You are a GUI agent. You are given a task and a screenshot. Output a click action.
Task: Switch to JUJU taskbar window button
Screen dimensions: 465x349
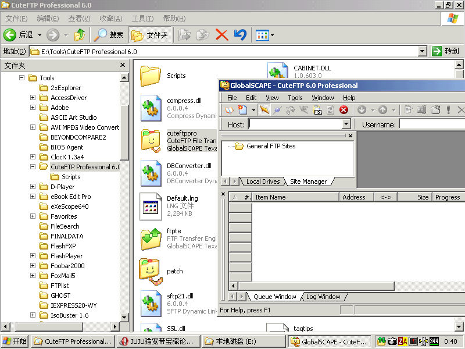159,341
